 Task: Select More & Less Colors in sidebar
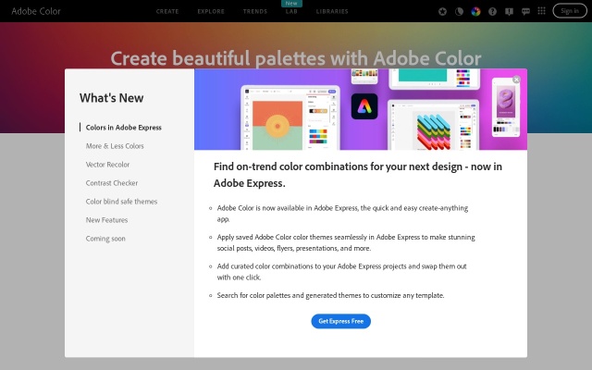(115, 146)
